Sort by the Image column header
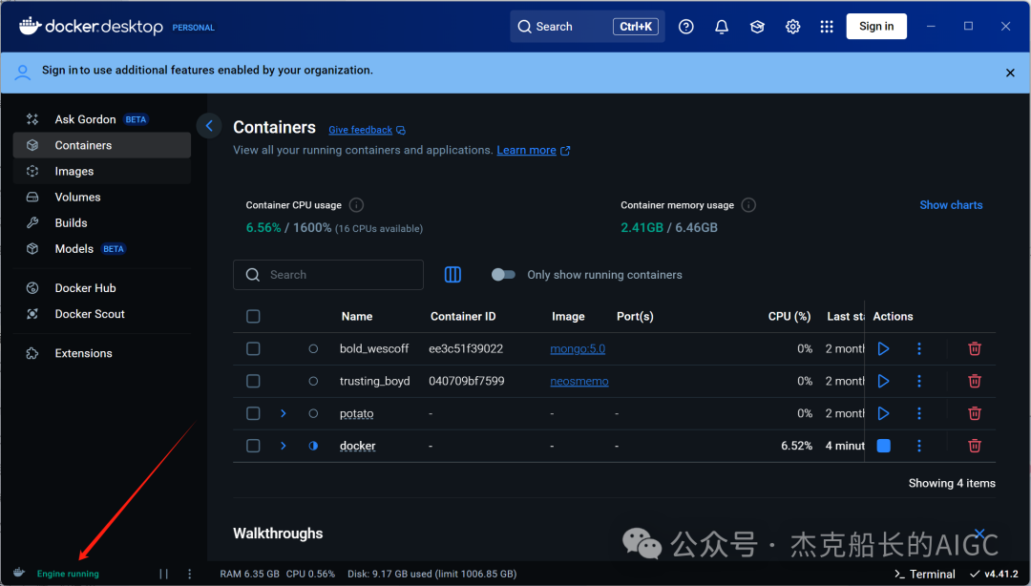 (x=568, y=316)
